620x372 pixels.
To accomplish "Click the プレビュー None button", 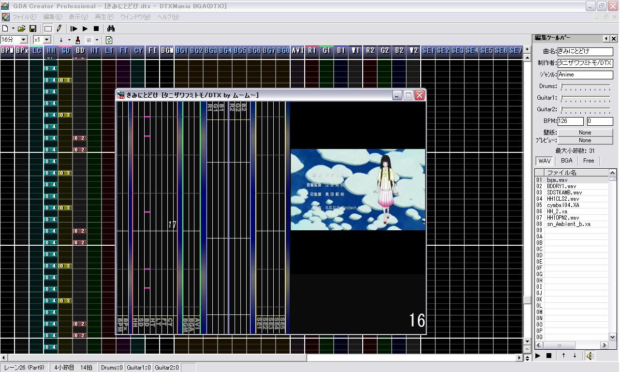I will point(585,140).
